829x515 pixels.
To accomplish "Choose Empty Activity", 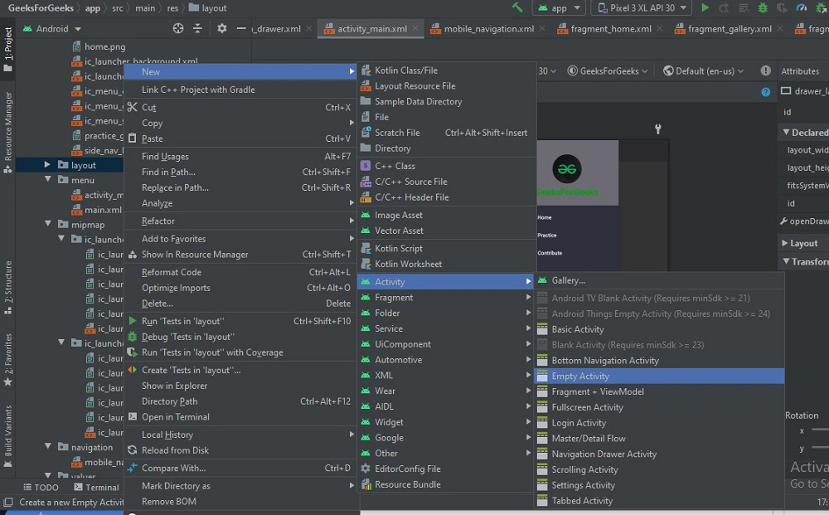I will click(x=659, y=376).
